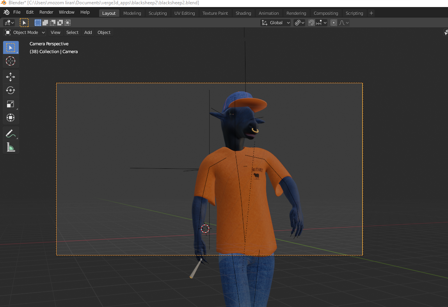Screen dimensions: 448x307
Task: Select the Cursor tool in the toolbar
Action: tap(11, 61)
